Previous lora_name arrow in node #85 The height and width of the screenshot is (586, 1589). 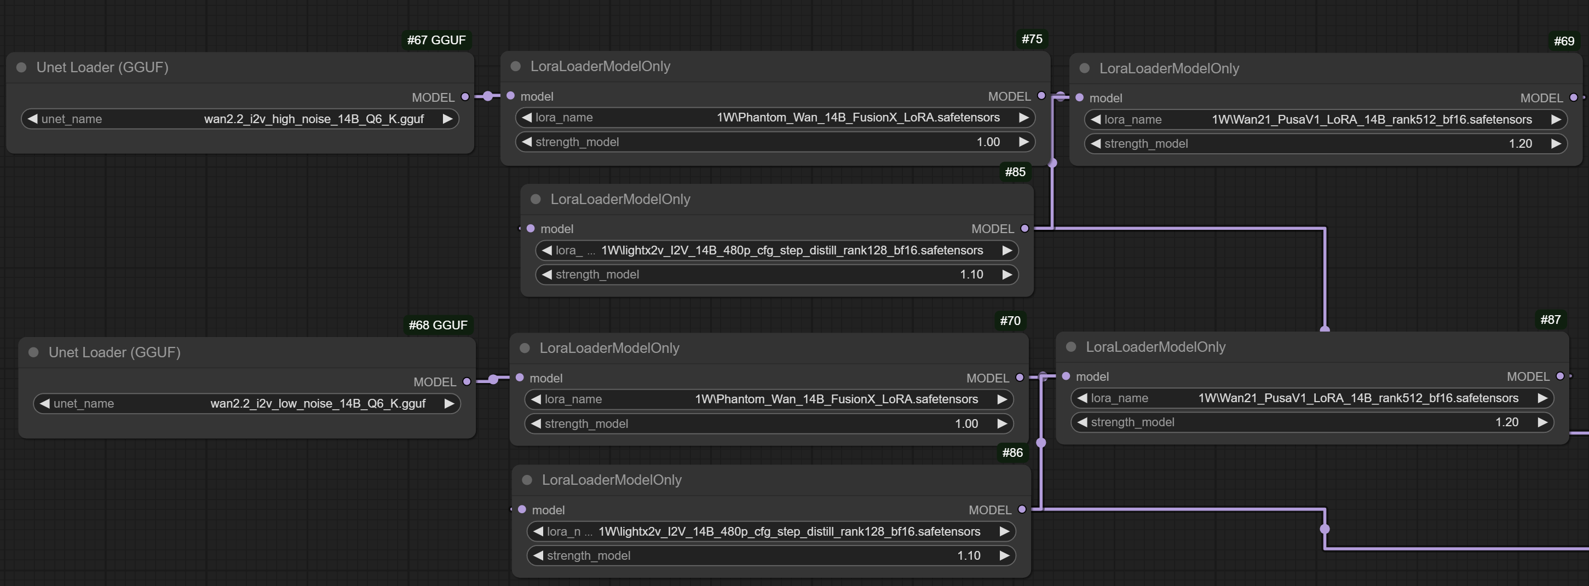point(547,250)
